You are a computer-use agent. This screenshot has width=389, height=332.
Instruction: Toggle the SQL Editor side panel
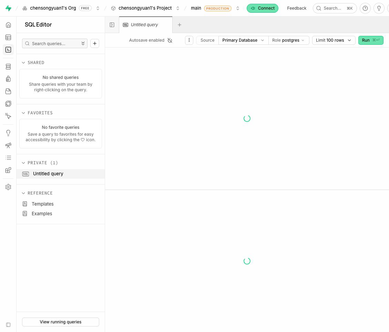coord(112,25)
